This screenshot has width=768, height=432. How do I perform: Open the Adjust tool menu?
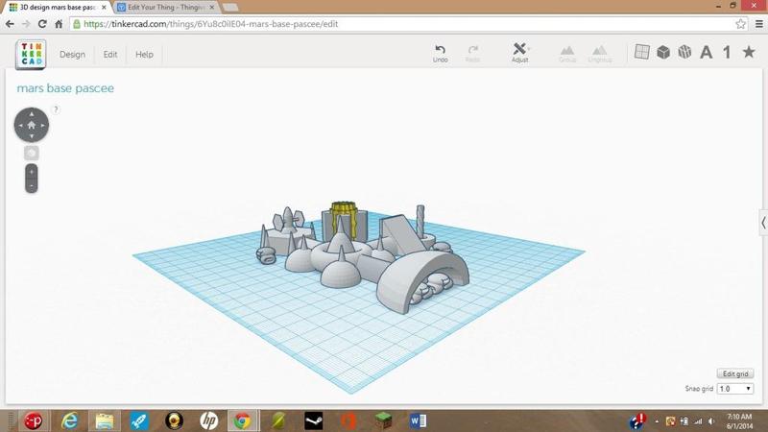[x=519, y=50]
